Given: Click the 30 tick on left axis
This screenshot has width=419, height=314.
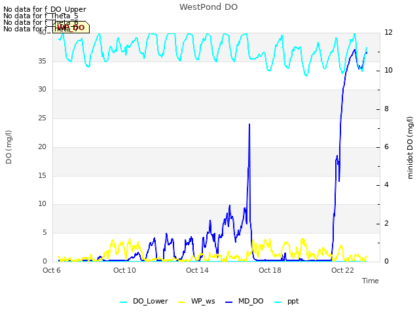Looking at the screenshot, I should (42, 90).
